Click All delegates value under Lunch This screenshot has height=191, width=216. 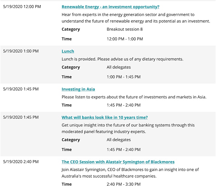pos(118,67)
